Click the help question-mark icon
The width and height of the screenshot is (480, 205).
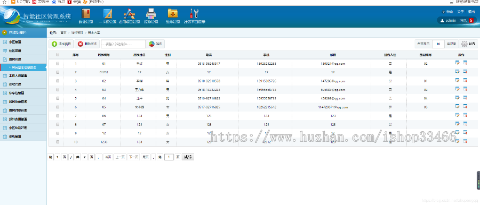click(443, 12)
